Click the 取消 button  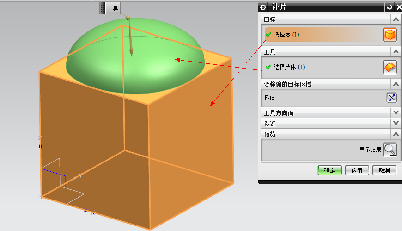pyautogui.click(x=384, y=170)
